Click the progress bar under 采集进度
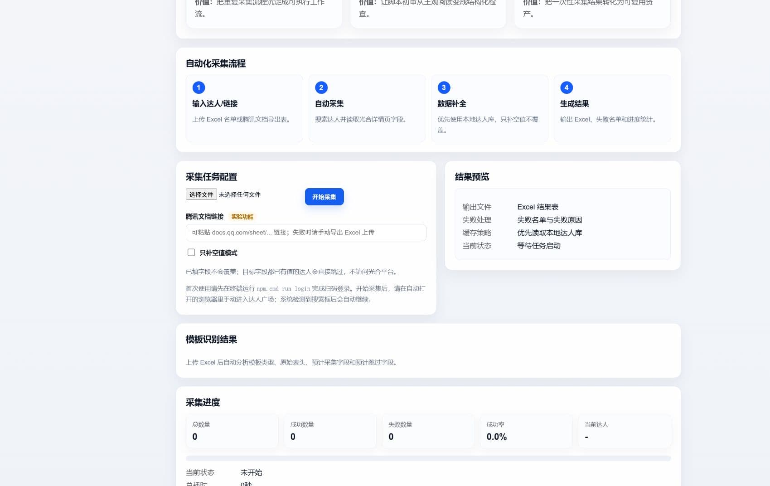 pyautogui.click(x=428, y=458)
